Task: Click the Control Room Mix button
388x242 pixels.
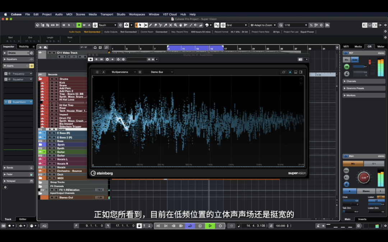Action: 353,163
